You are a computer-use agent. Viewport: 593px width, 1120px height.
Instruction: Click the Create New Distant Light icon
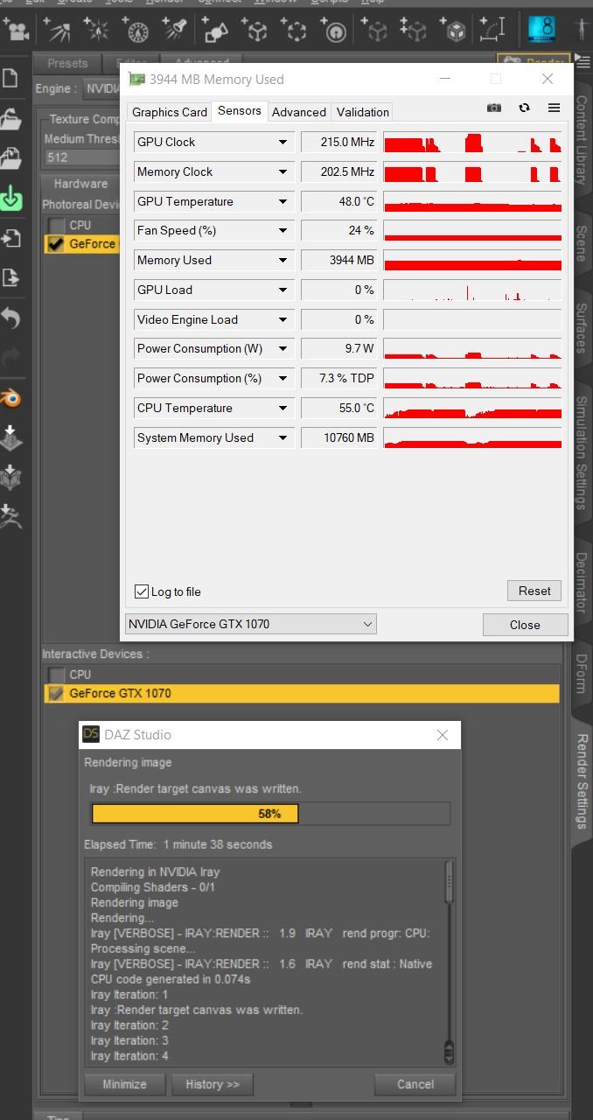coord(138,31)
